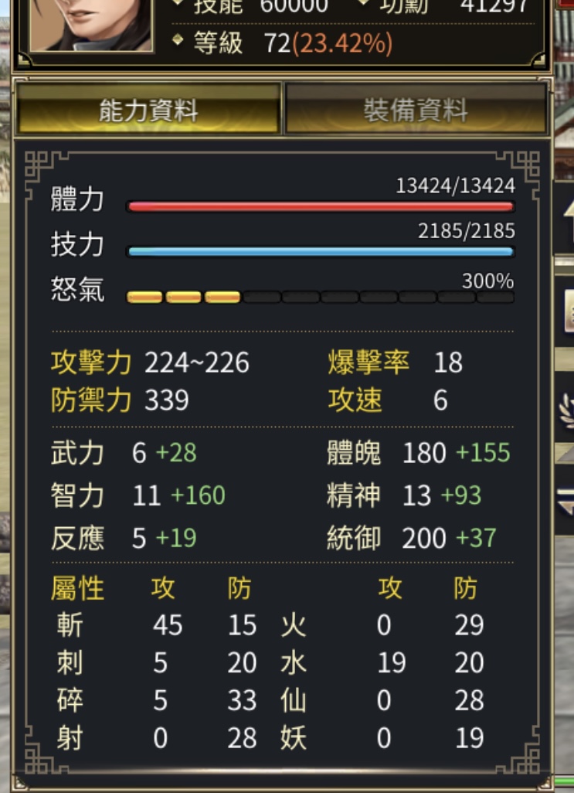Viewport: 574px width, 793px height.
Task: Click the blue 技力 skill bar
Action: click(x=321, y=251)
